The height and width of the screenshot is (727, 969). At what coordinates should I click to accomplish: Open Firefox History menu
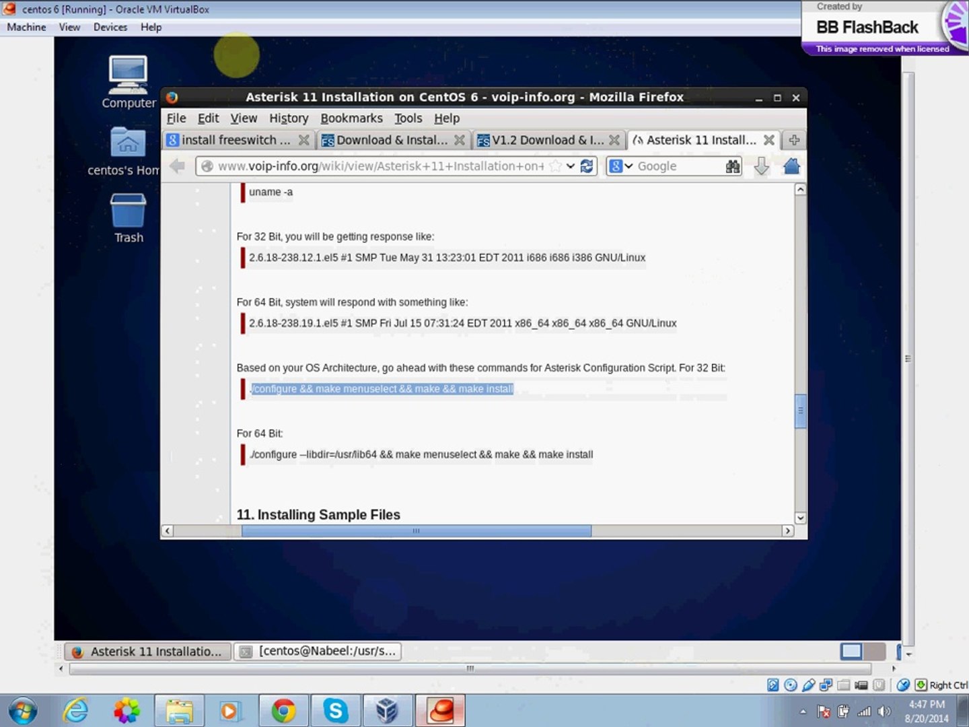(289, 118)
